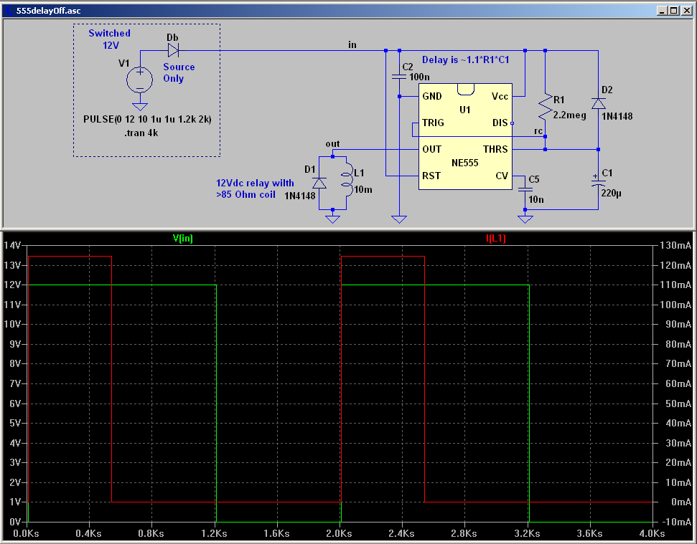
Task: Click the 'rc' net label
Action: tap(538, 131)
